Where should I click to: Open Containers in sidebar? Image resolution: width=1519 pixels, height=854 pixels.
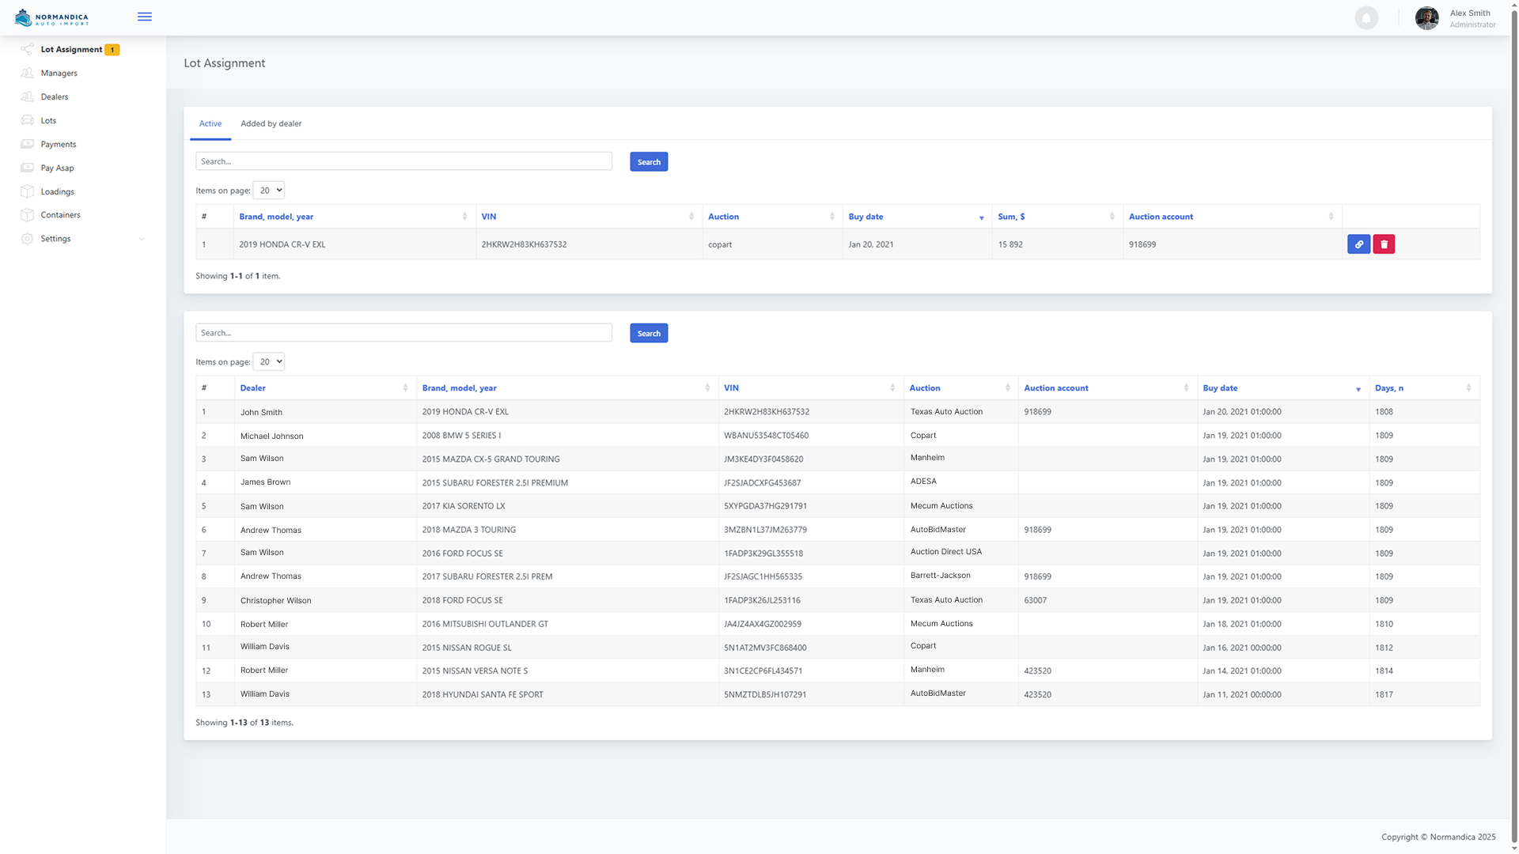point(60,215)
